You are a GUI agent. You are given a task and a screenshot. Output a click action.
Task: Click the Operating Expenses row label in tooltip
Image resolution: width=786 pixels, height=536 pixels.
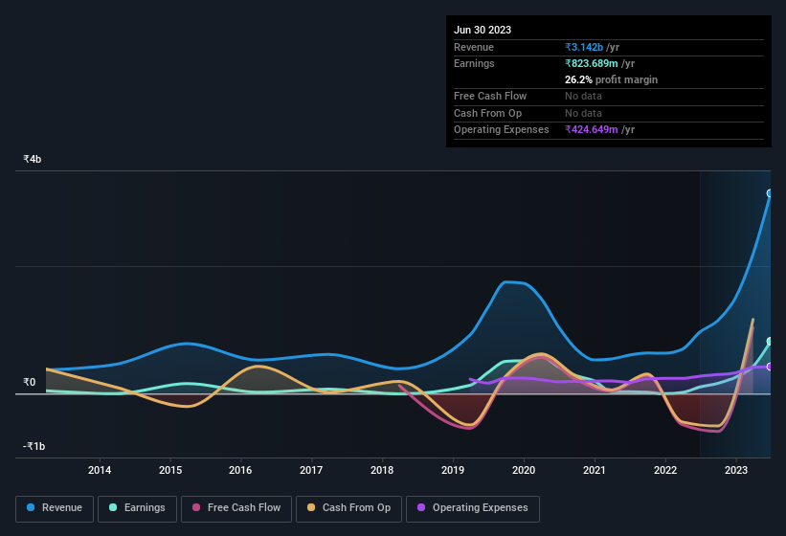(502, 130)
